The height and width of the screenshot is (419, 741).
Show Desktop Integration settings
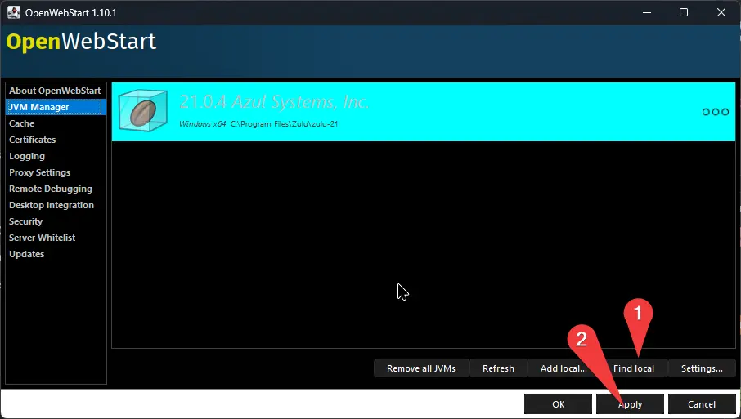pyautogui.click(x=56, y=205)
